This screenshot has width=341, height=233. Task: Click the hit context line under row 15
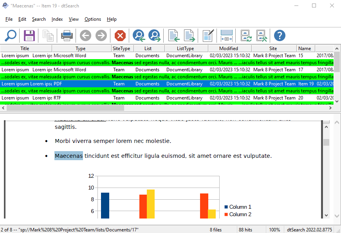(x=167, y=63)
